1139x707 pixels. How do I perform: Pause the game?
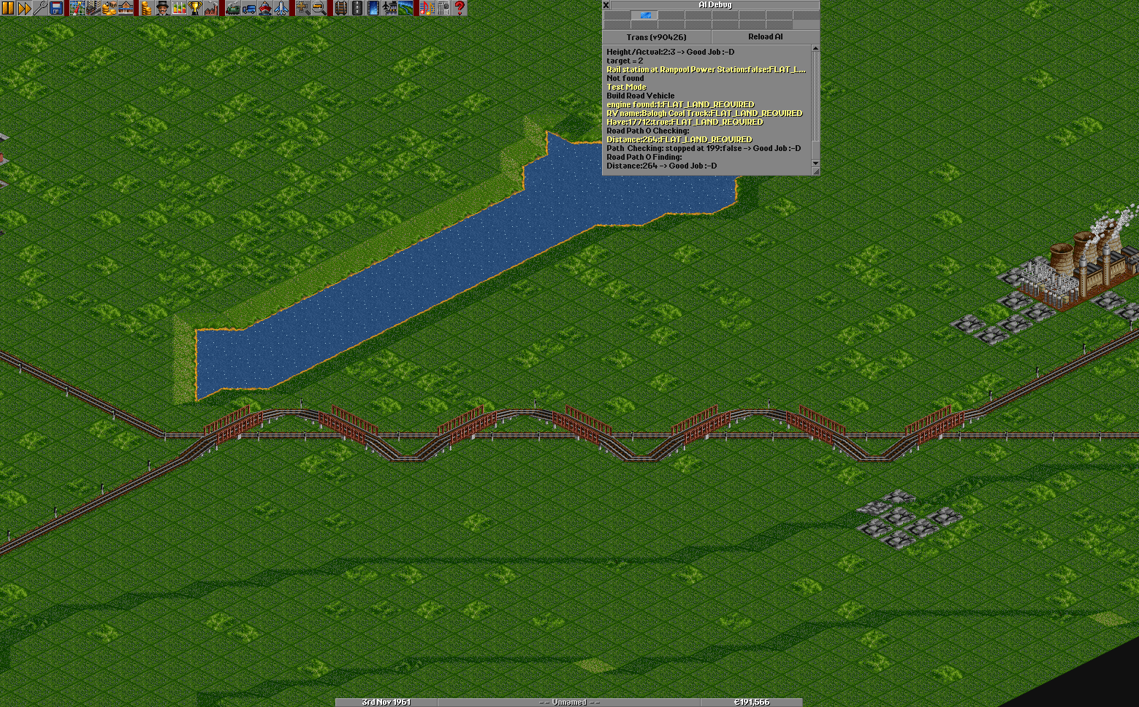tap(8, 8)
